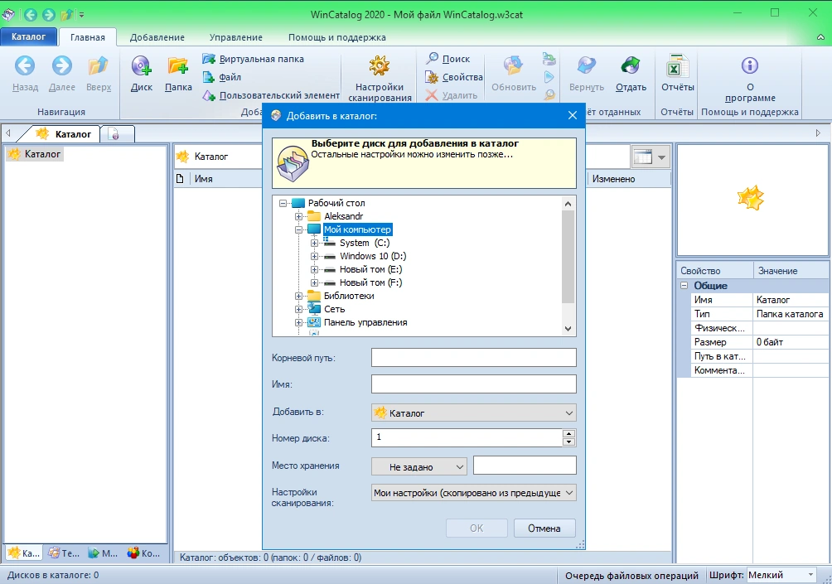This screenshot has height=584, width=832.
Task: Open the Настройки сканирования dropdown
Action: tap(473, 493)
